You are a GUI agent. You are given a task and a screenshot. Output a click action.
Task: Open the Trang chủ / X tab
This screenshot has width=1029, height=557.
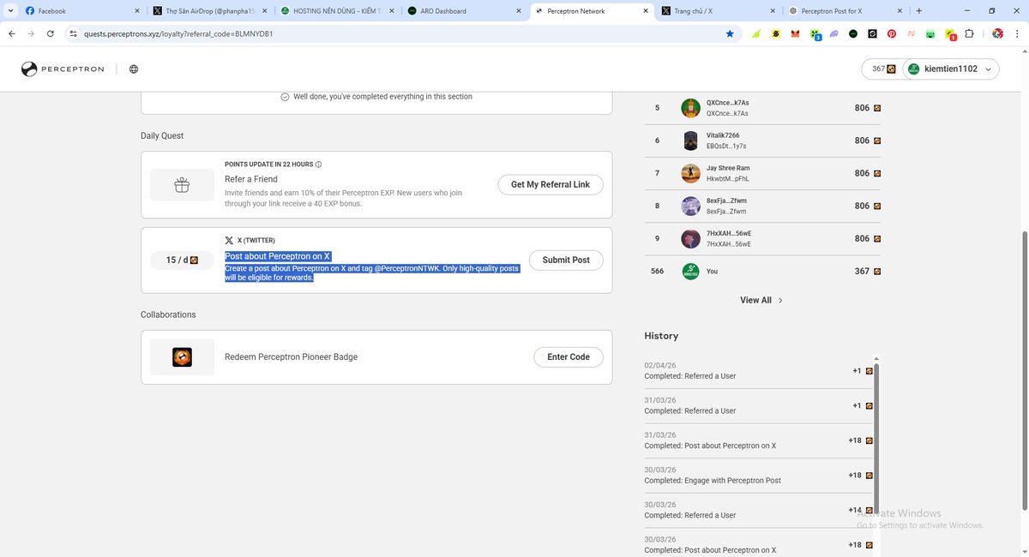[718, 11]
